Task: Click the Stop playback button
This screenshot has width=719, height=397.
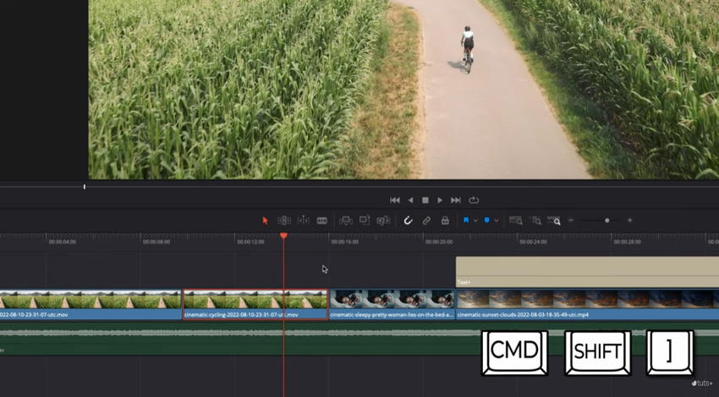Action: point(425,200)
